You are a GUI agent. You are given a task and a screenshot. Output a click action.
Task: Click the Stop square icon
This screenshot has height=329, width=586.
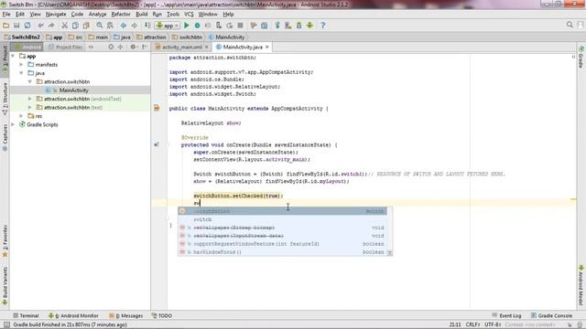240,26
